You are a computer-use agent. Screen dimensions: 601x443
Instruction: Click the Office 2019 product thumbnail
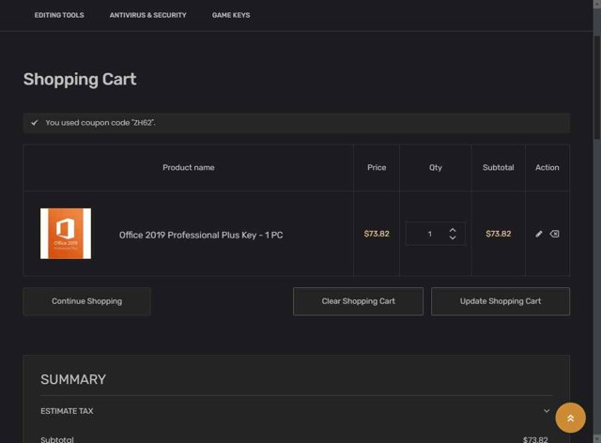pos(66,234)
